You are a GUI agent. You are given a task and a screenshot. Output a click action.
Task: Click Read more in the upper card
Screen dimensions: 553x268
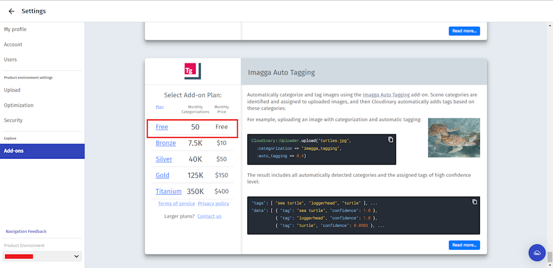click(464, 31)
